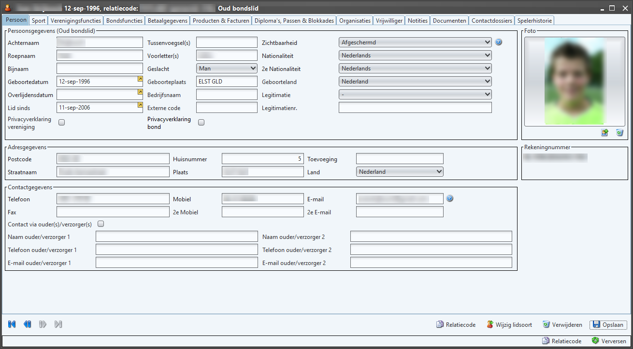Click the 2e Mobiel input field
The image size is (633, 349).
point(262,212)
